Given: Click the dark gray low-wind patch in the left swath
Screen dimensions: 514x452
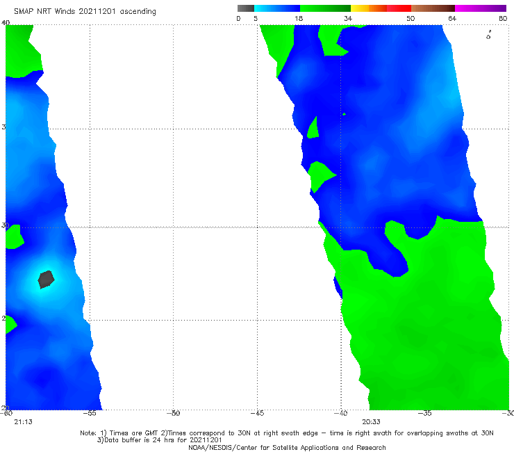Looking at the screenshot, I should click(47, 280).
